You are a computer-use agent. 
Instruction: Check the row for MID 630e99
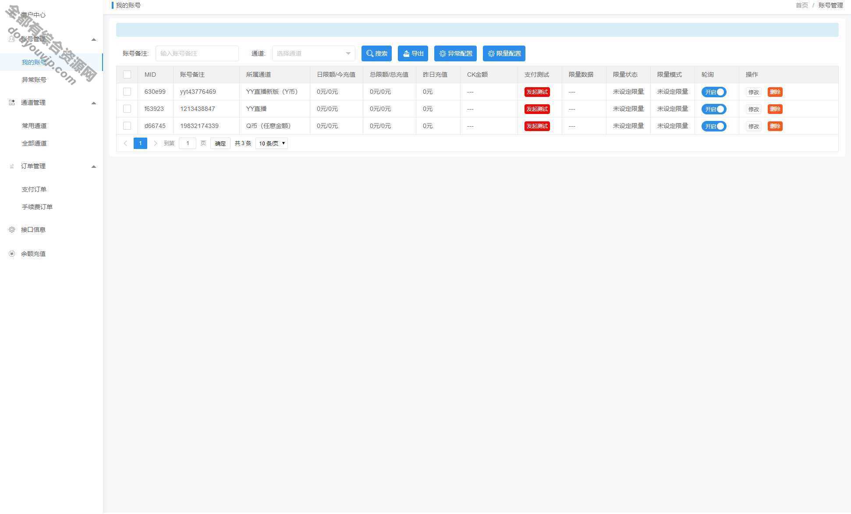click(127, 92)
